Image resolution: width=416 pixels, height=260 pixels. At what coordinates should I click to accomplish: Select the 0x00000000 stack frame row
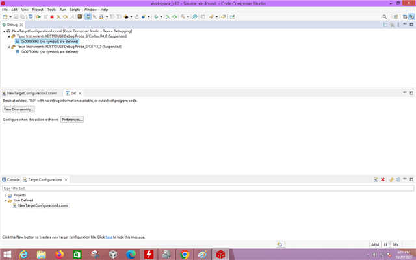pyautogui.click(x=47, y=42)
